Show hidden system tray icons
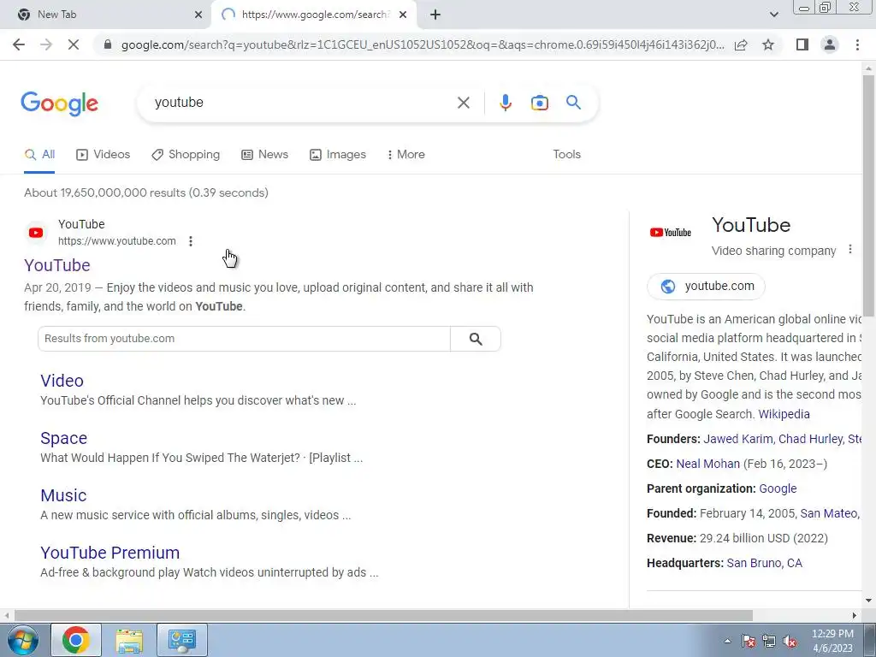 click(727, 641)
